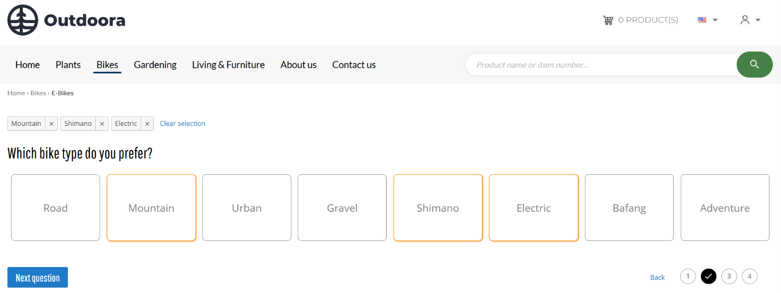Click the US flag language icon

point(702,20)
